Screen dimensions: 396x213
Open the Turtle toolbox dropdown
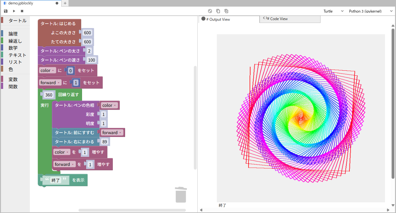point(331,11)
